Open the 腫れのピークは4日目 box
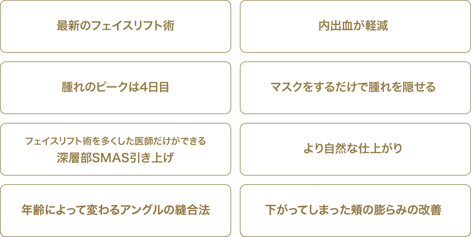 coord(116,88)
